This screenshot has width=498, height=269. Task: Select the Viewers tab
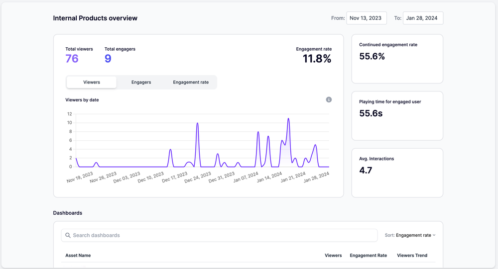pos(92,82)
